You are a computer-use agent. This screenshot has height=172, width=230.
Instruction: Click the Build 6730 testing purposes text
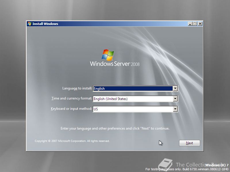click(187, 169)
